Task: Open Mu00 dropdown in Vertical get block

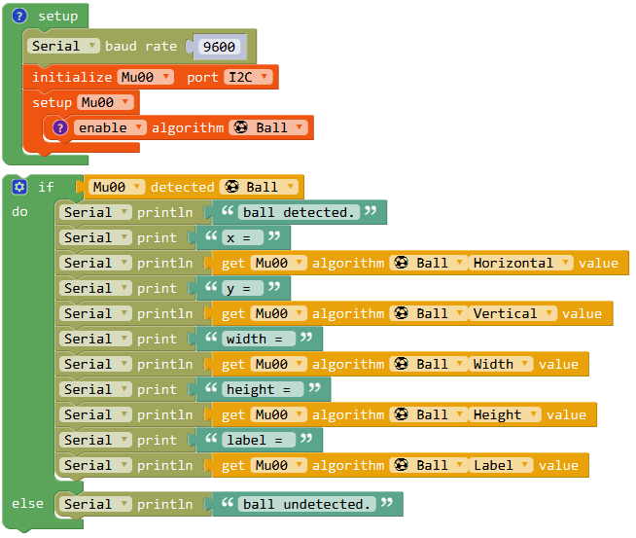Action: pos(279,313)
